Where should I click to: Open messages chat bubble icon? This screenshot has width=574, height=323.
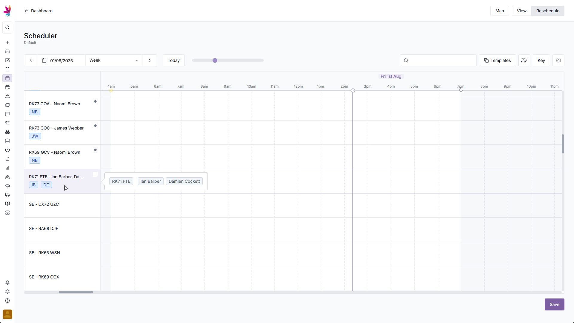(7, 114)
